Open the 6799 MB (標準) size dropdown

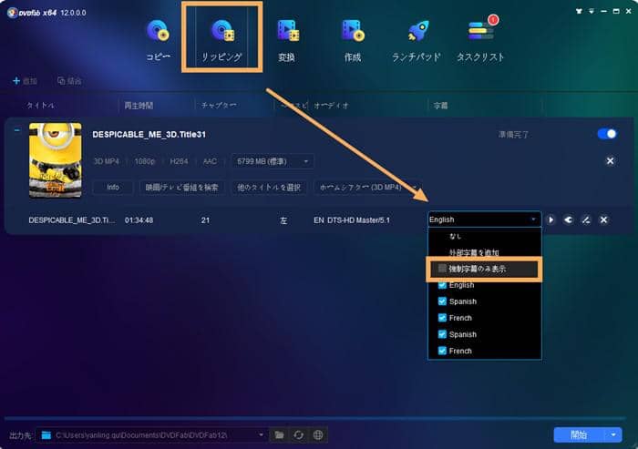(272, 161)
